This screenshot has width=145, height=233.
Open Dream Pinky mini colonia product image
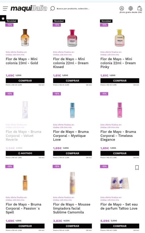pyautogui.click(x=120, y=38)
